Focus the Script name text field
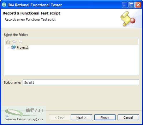143x125 pixels. [x=81, y=83]
